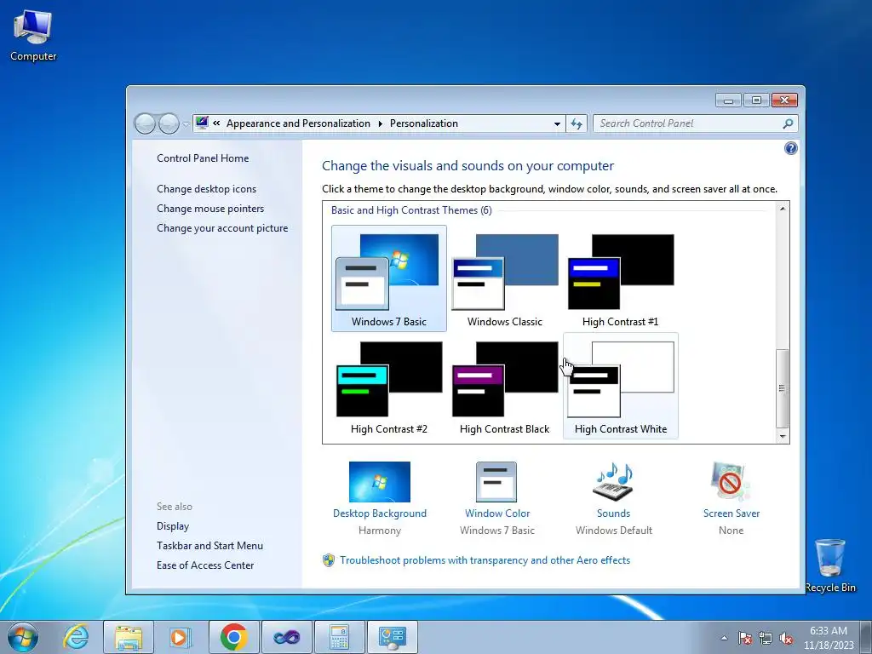Switch to Control Panel taskbar button
Screen dimensions: 872x654
click(x=392, y=637)
